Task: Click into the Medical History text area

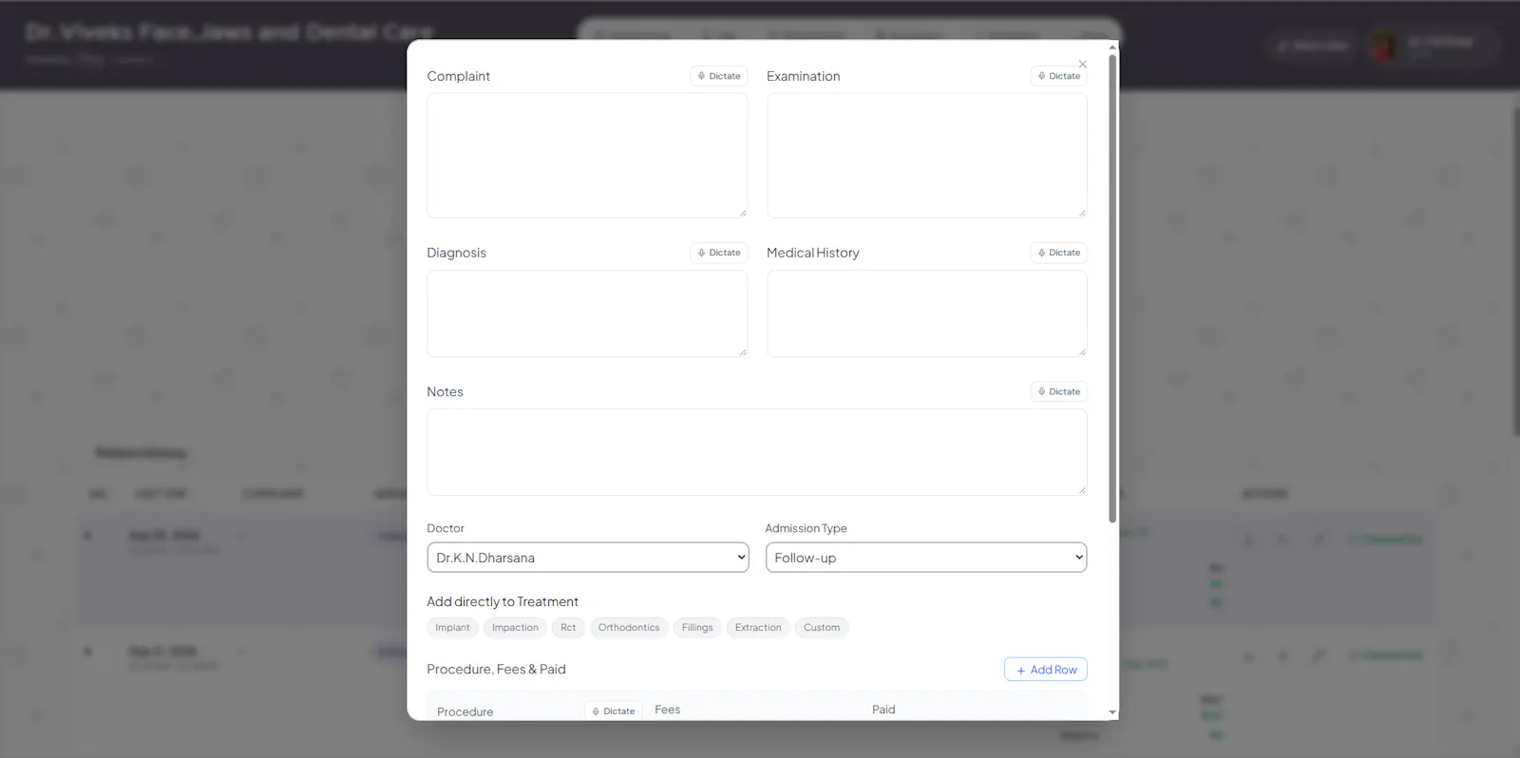Action: tap(927, 313)
